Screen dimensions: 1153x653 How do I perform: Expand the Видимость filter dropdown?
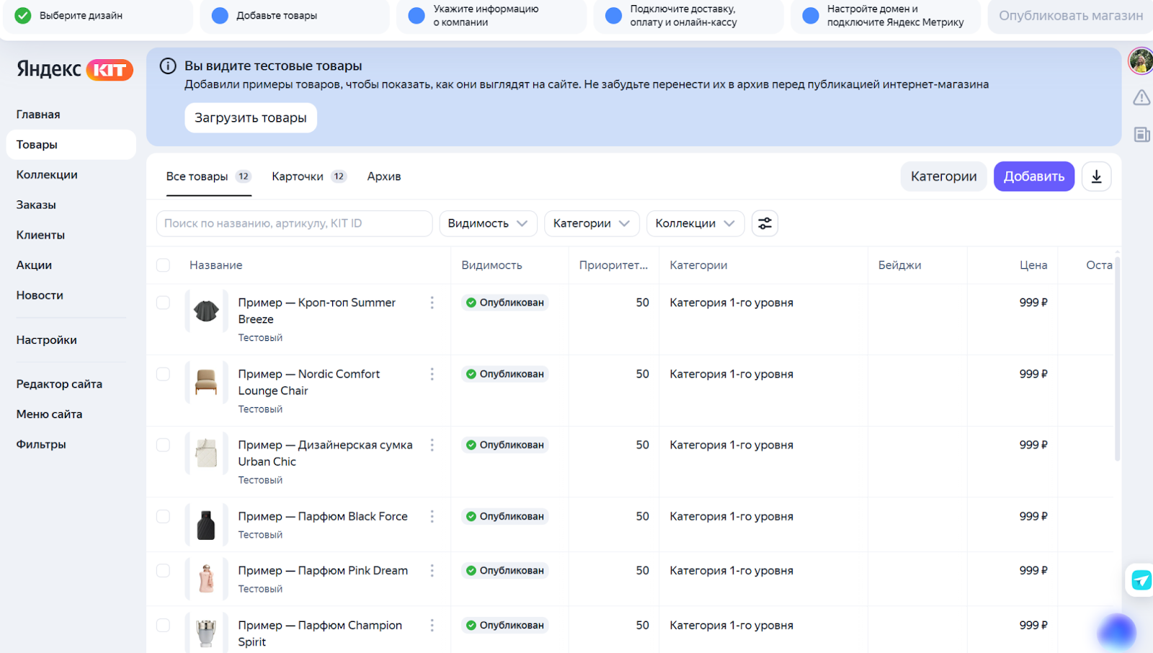tap(488, 223)
